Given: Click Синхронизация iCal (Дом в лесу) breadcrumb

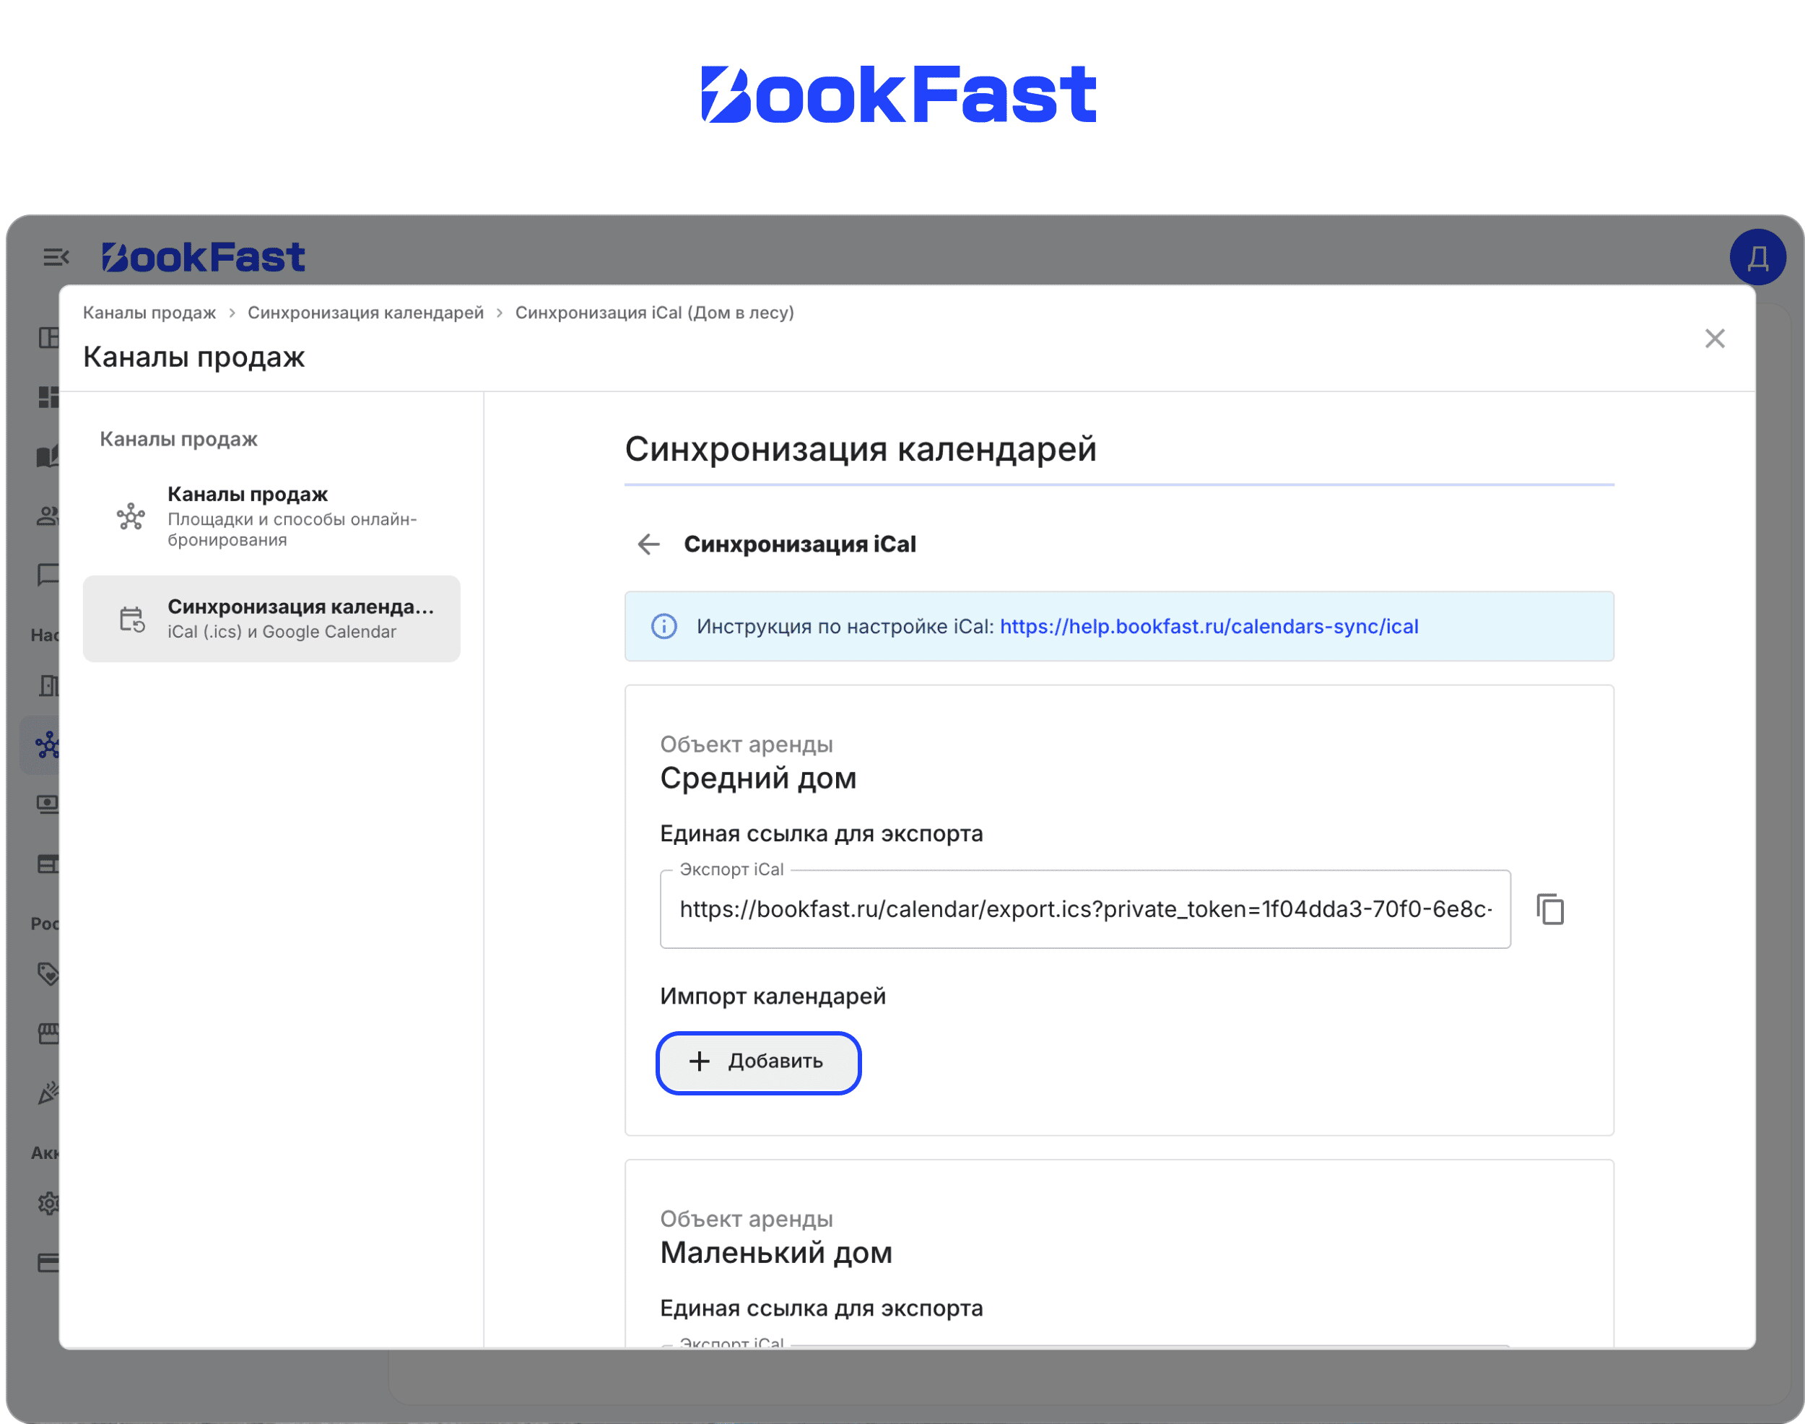Looking at the screenshot, I should click(654, 313).
